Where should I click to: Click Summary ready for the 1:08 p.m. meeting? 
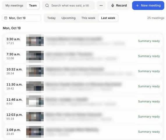coord(149,132)
